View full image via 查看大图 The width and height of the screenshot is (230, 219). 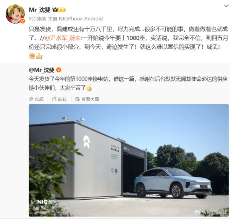pyautogui.click(x=87, y=99)
